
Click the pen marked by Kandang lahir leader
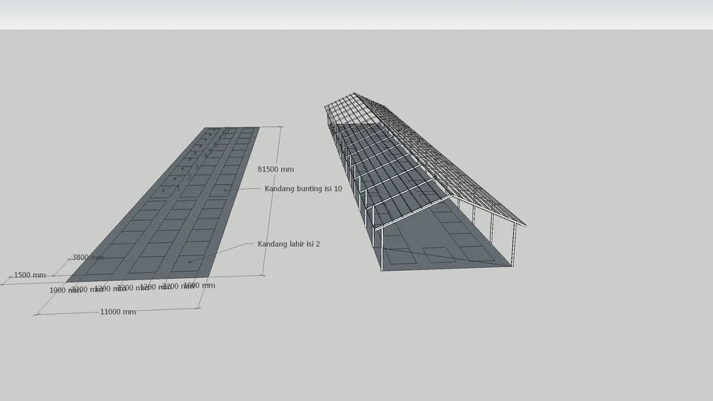189,262
